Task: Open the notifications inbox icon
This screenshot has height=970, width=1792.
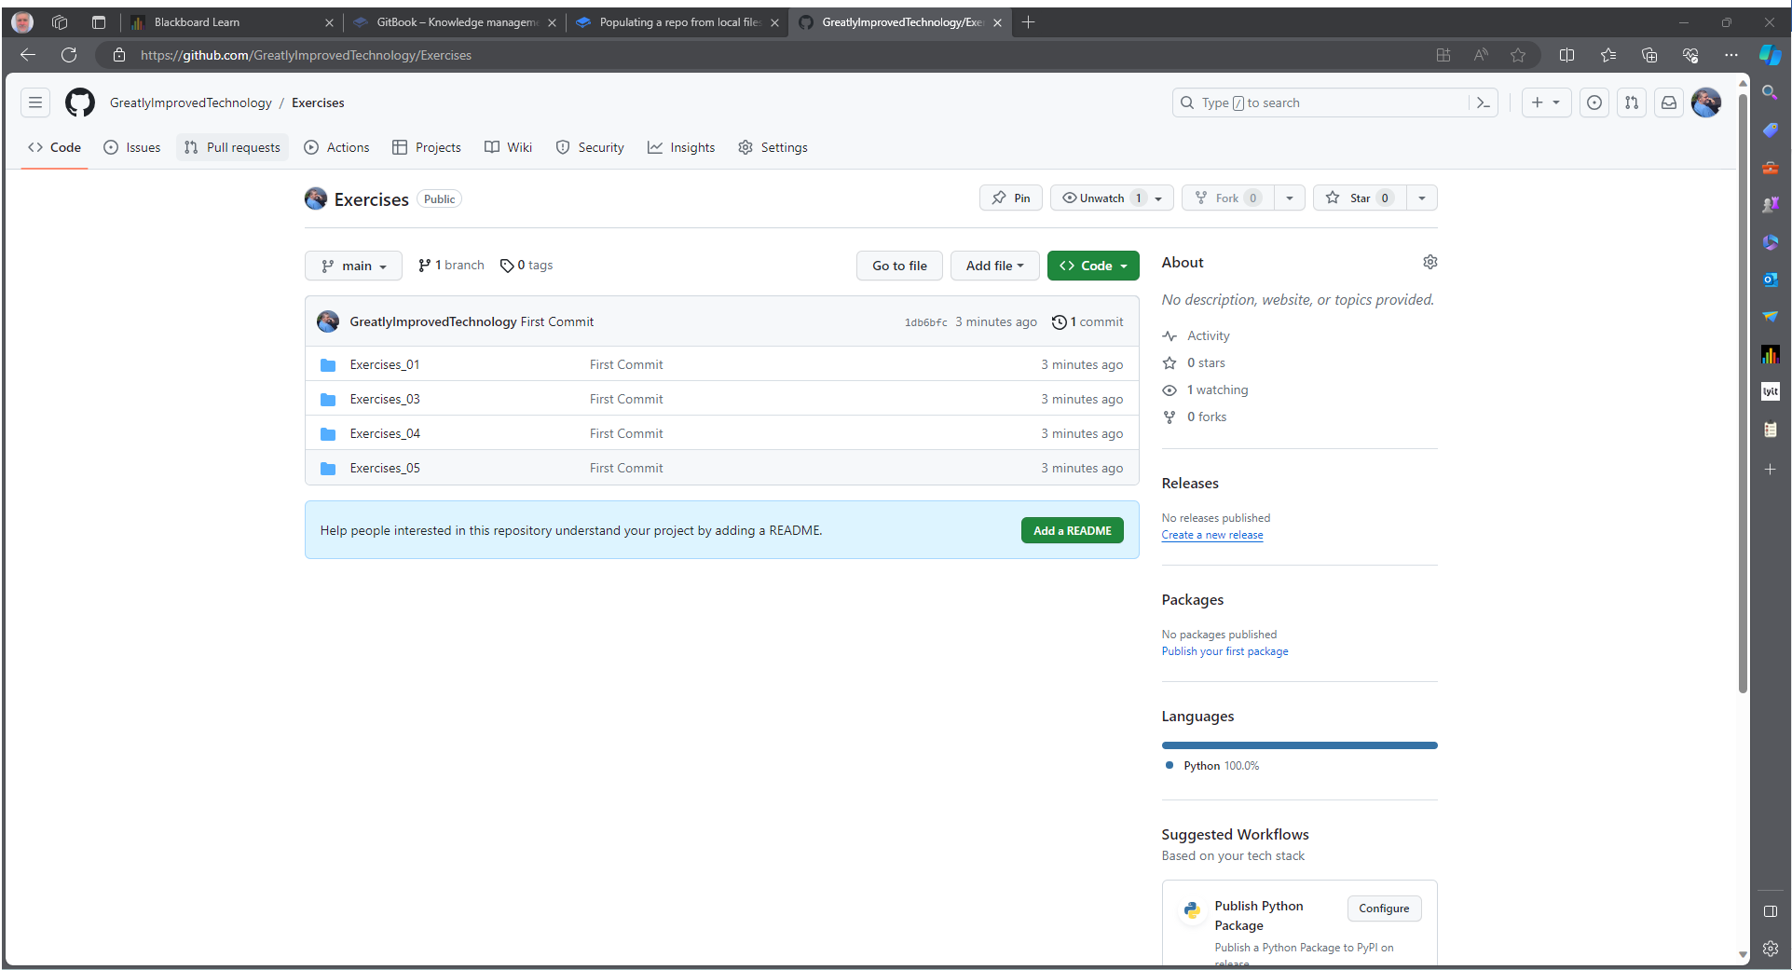Action: [x=1669, y=102]
